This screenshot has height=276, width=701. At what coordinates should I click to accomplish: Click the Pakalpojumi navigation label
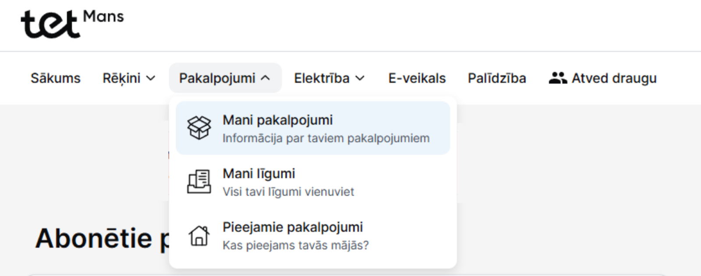click(x=217, y=78)
